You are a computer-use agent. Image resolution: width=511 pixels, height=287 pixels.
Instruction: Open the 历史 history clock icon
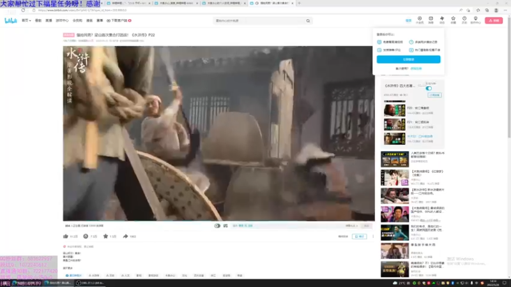pos(464,20)
